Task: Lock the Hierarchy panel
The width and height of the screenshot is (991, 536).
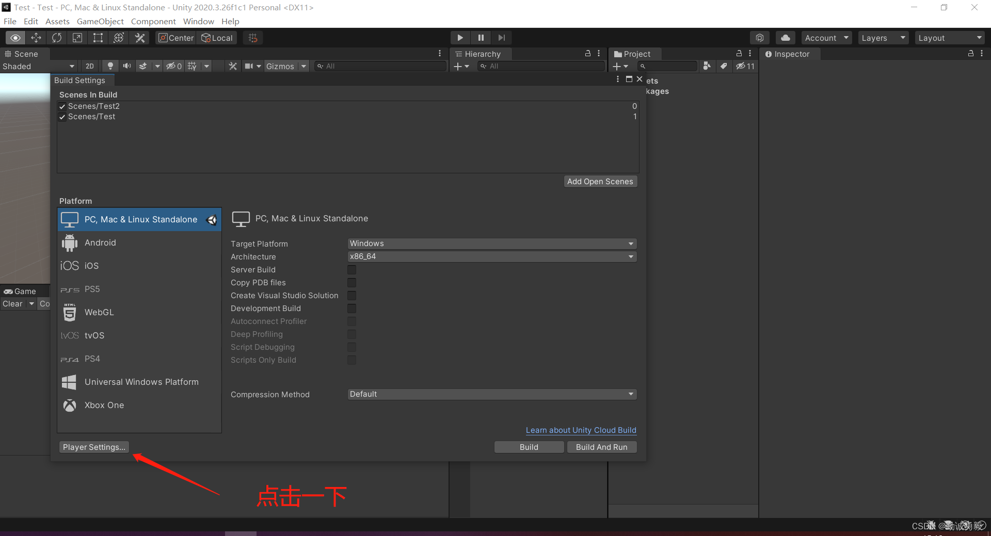Action: click(x=587, y=54)
